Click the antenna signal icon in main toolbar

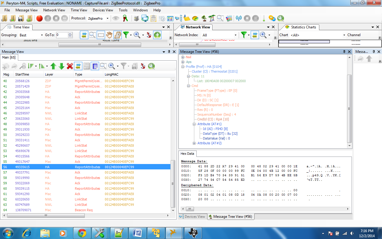(x=238, y=18)
